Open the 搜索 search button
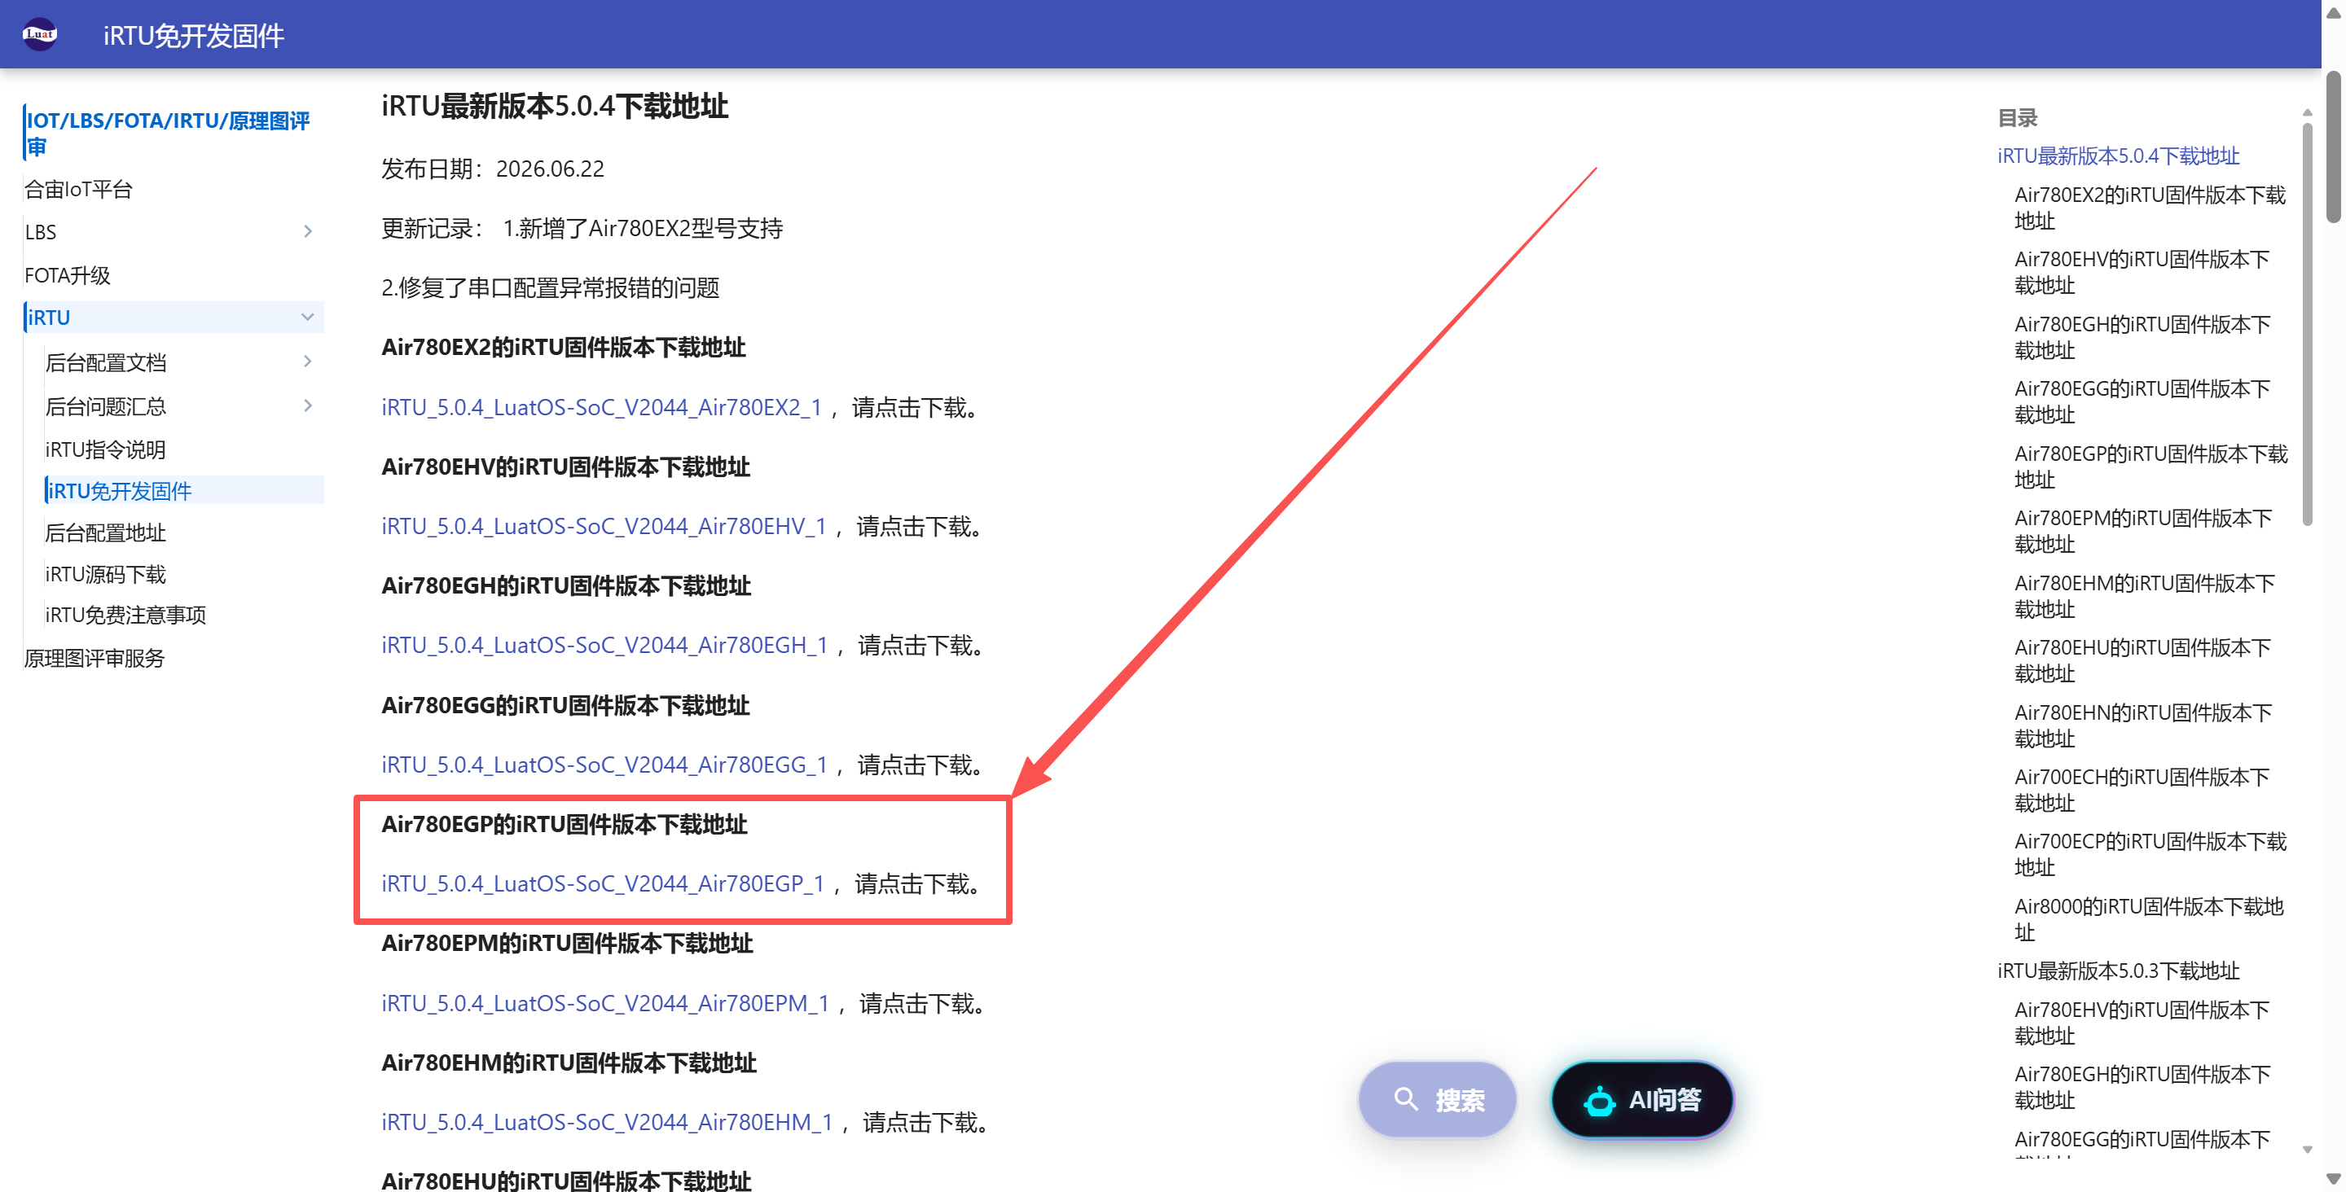The image size is (2346, 1192). (1437, 1099)
